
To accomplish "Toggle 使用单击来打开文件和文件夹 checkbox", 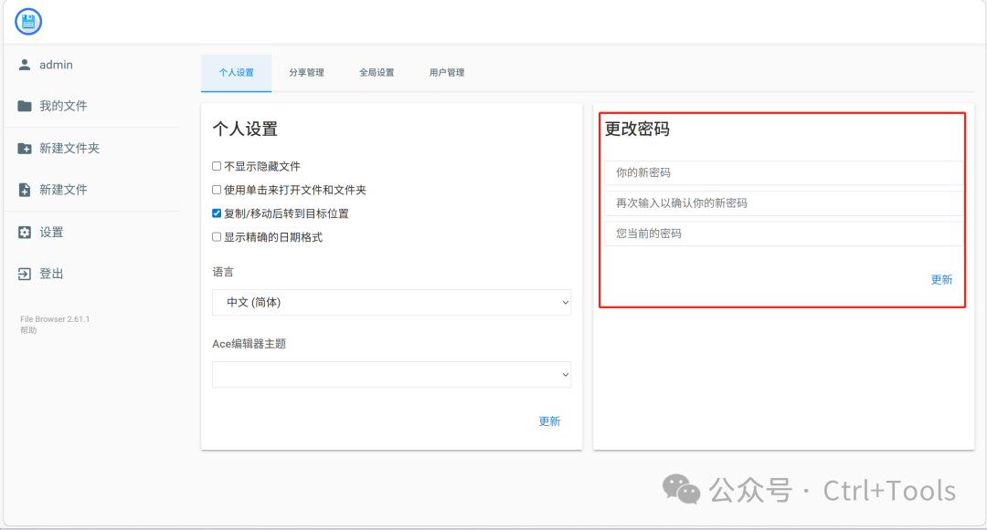I will pyautogui.click(x=217, y=191).
